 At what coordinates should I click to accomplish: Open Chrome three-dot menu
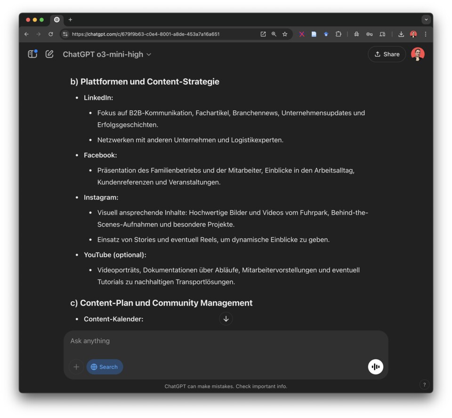tap(426, 34)
